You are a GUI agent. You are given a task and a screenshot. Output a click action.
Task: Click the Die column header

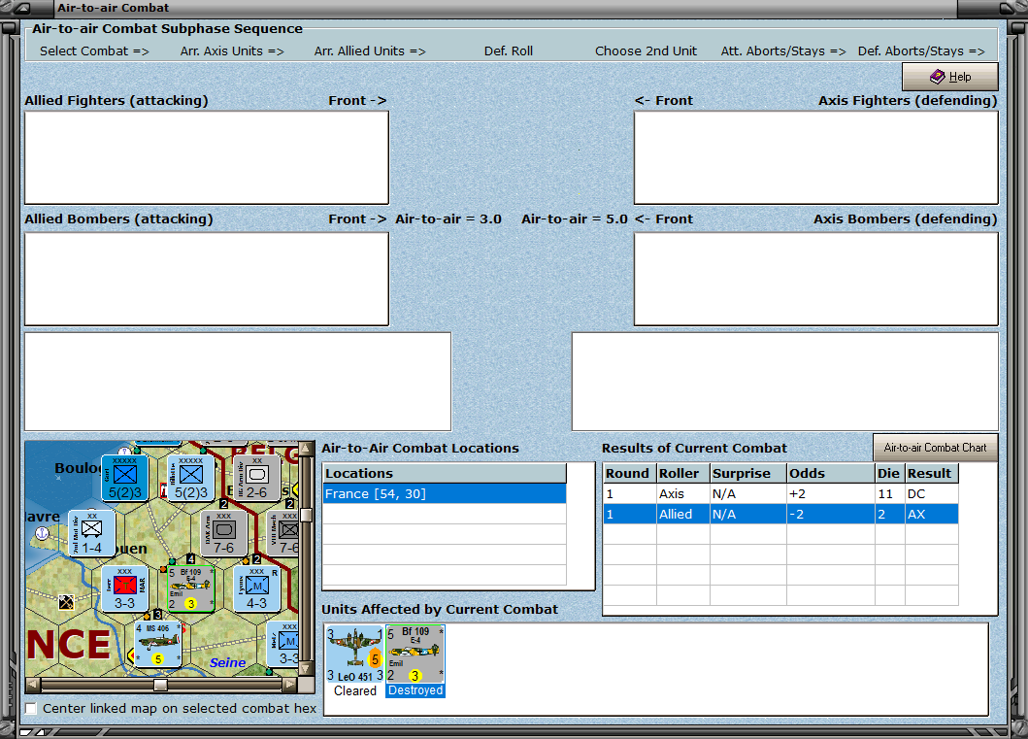889,474
